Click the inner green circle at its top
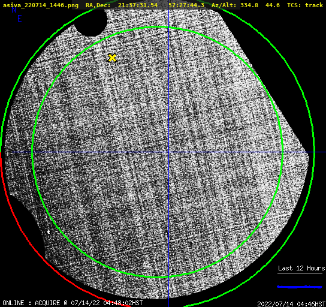326x307 pixels. pos(158,27)
